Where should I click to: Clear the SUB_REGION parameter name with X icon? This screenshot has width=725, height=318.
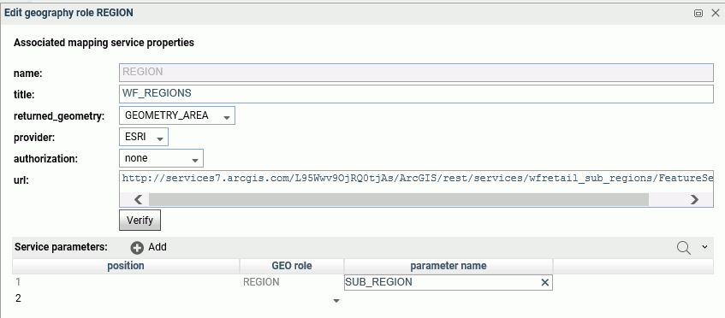pyautogui.click(x=544, y=282)
